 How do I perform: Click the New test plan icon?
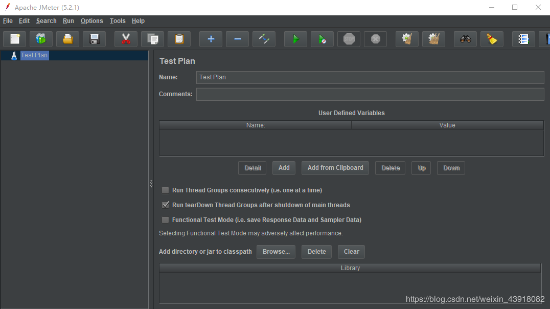coord(15,39)
